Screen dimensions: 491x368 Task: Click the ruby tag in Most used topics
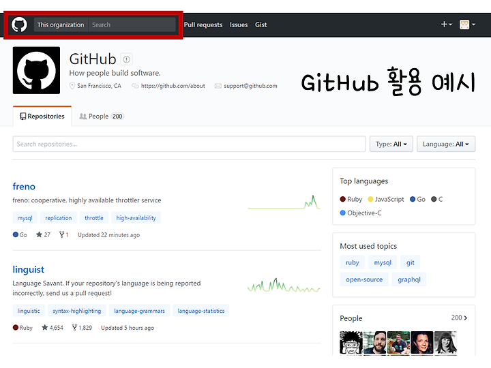(x=353, y=262)
